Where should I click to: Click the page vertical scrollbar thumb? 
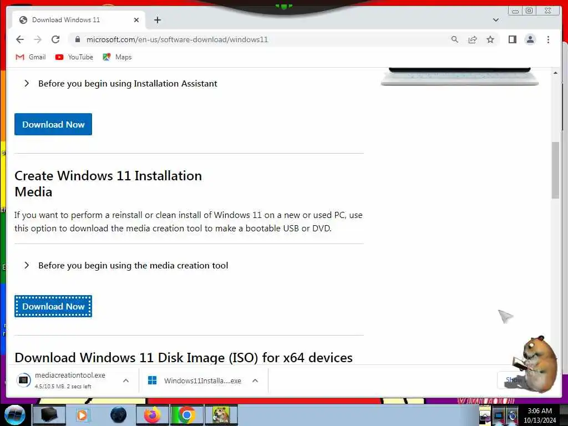pos(555,170)
